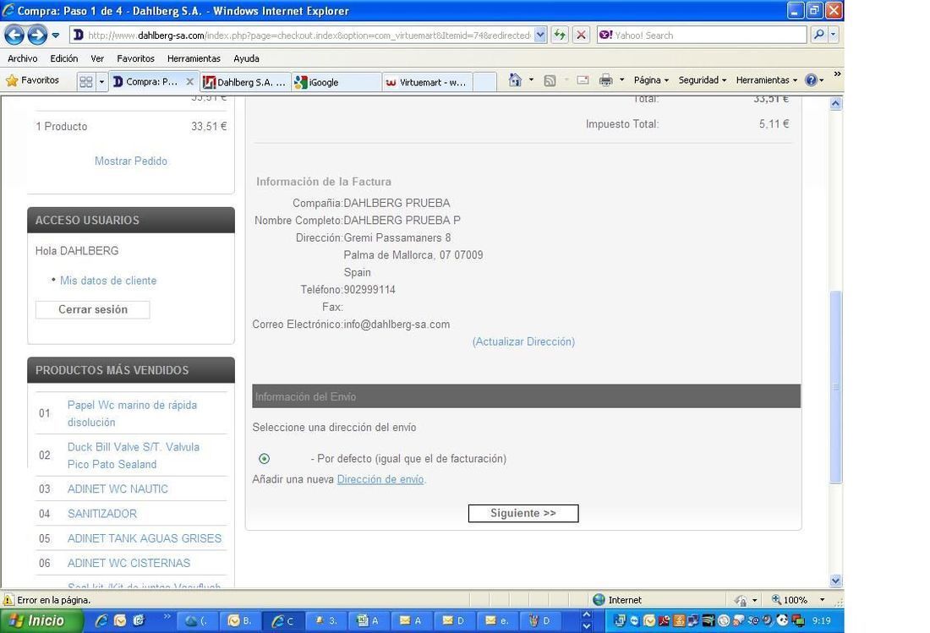Click the taskbar clock showing 9:19
The width and height of the screenshot is (930, 633).
tap(822, 621)
